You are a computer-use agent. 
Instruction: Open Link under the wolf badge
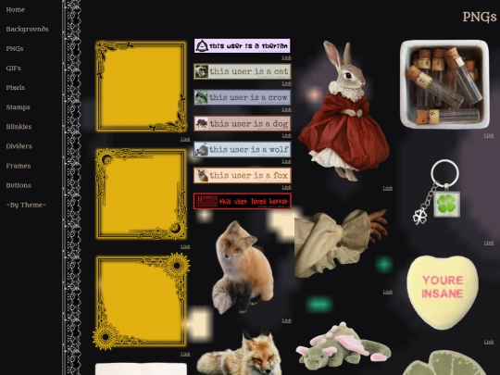click(286, 161)
